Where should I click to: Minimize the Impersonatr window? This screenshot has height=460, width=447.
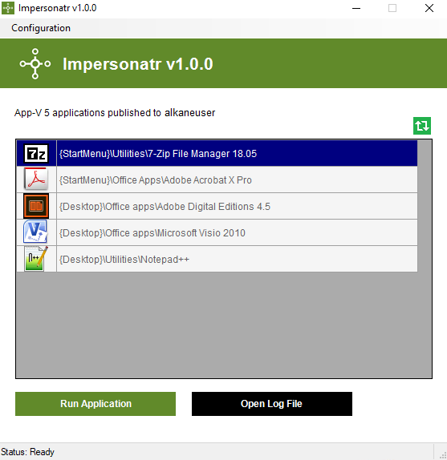pos(356,8)
